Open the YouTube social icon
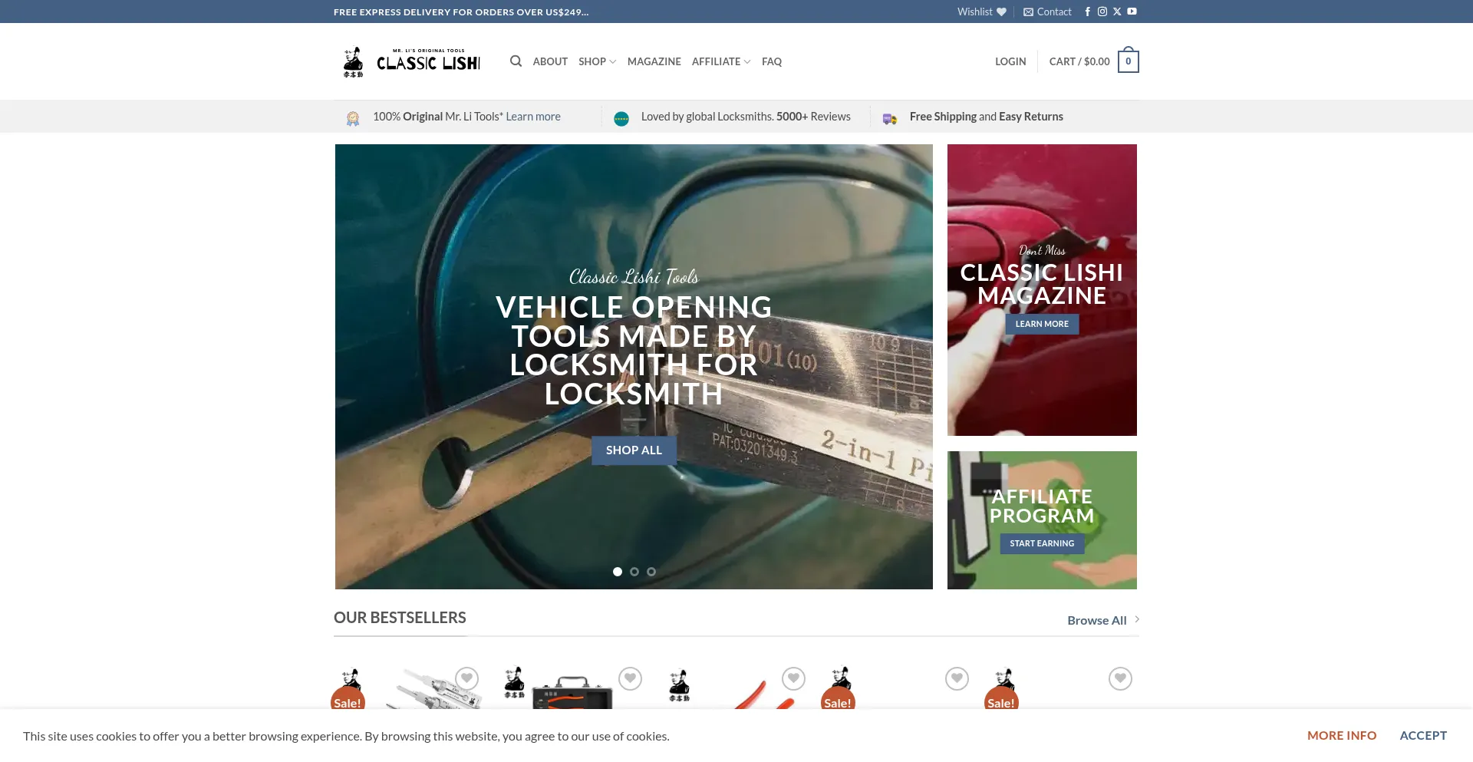Viewport: 1473px width, 762px height. [x=1132, y=12]
